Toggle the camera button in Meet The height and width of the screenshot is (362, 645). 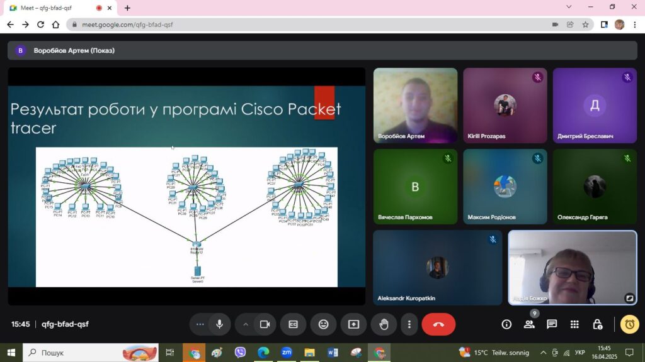click(x=265, y=324)
